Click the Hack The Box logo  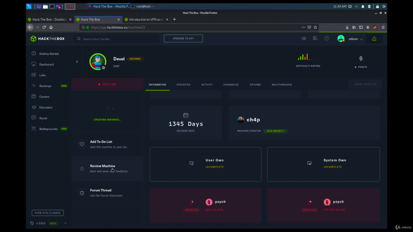(x=47, y=39)
